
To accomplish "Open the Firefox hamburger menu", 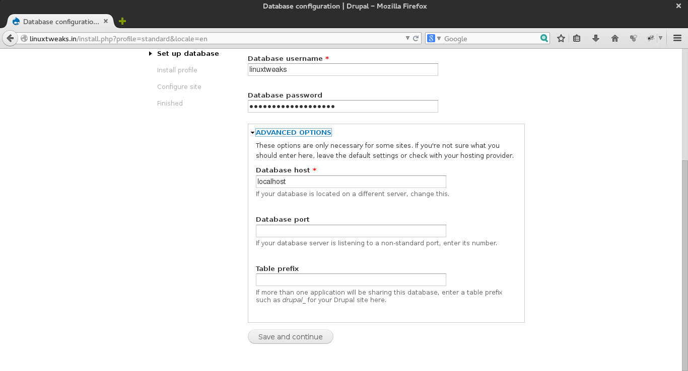I will (x=677, y=38).
